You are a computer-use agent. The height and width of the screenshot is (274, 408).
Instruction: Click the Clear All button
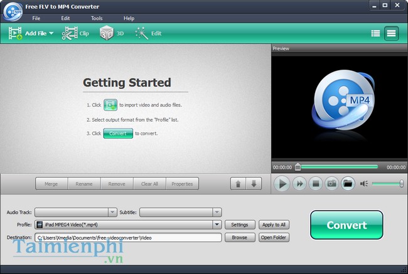(x=149, y=184)
